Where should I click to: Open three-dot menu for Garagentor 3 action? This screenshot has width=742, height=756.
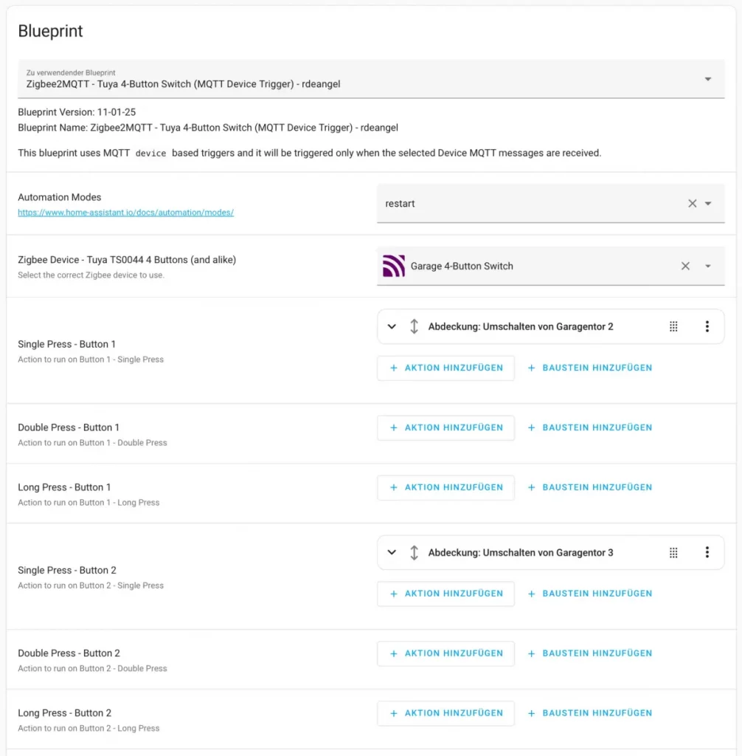(x=707, y=552)
